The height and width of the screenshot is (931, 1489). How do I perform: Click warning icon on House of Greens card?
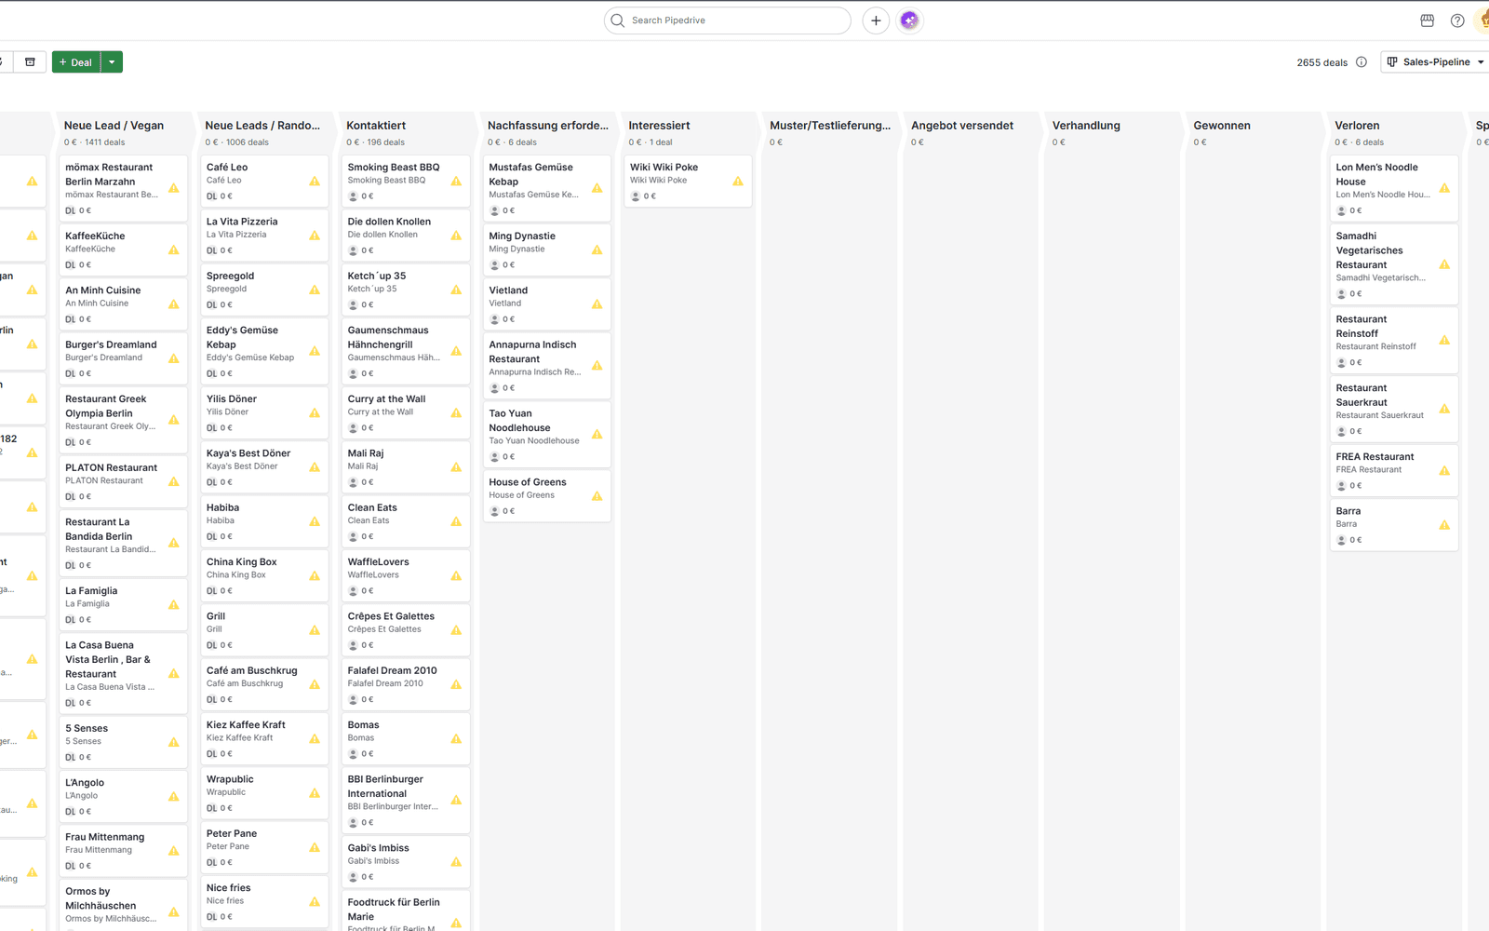597,496
